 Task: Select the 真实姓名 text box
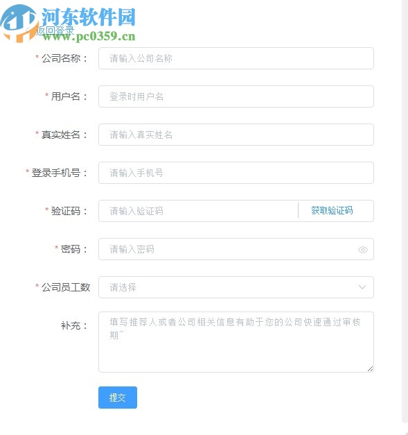(236, 135)
